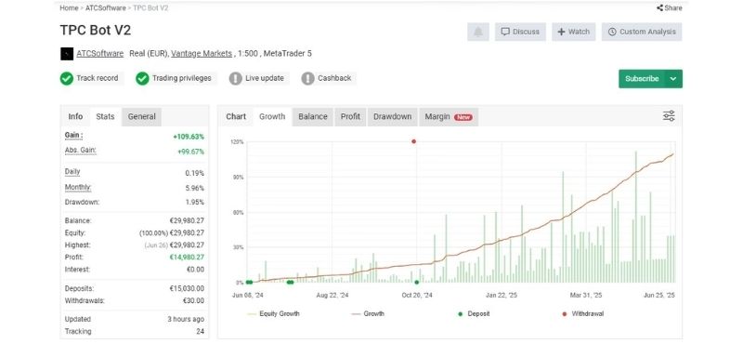Click the 1.95% drawdown value

pyautogui.click(x=195, y=202)
